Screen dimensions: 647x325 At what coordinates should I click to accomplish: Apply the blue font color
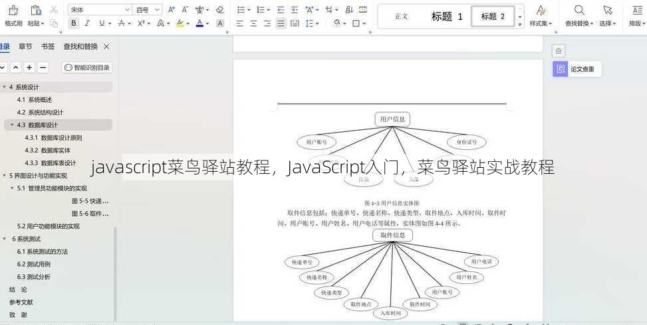point(199,23)
